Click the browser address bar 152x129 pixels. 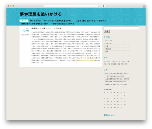pyautogui.click(x=72, y=6)
